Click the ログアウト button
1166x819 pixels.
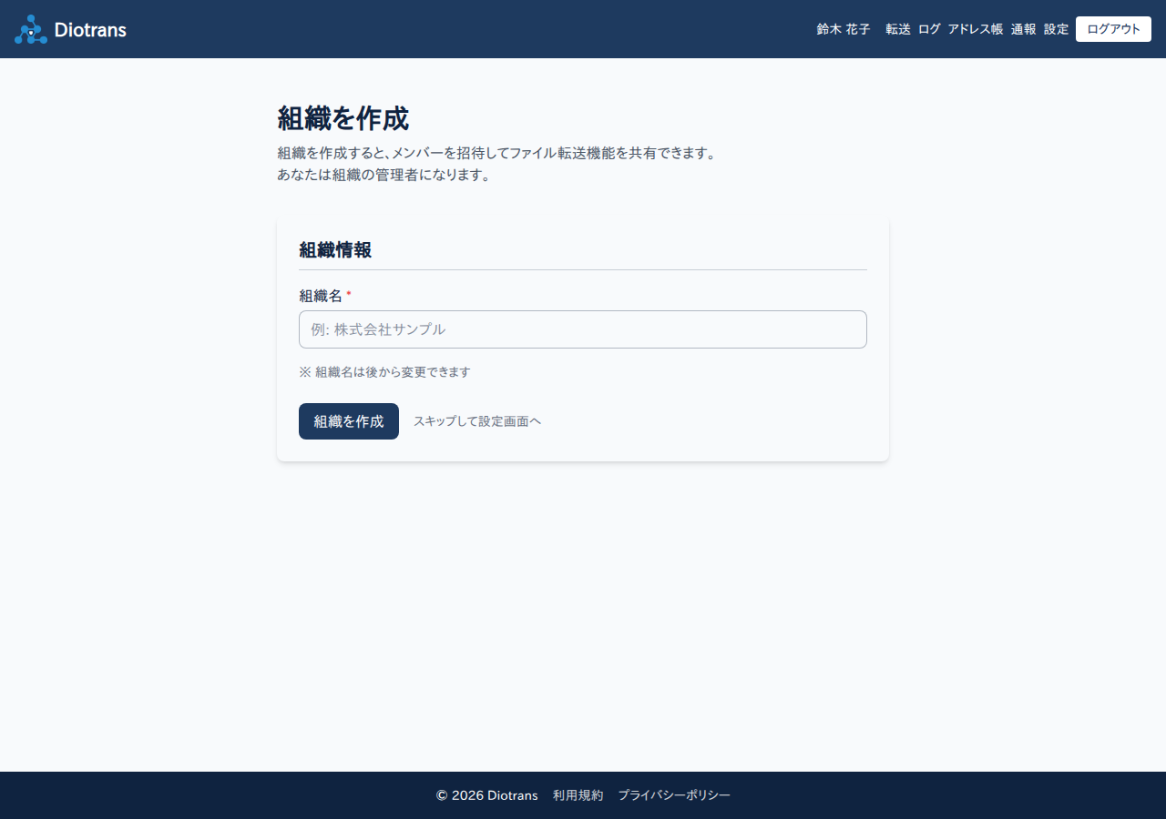coord(1113,29)
